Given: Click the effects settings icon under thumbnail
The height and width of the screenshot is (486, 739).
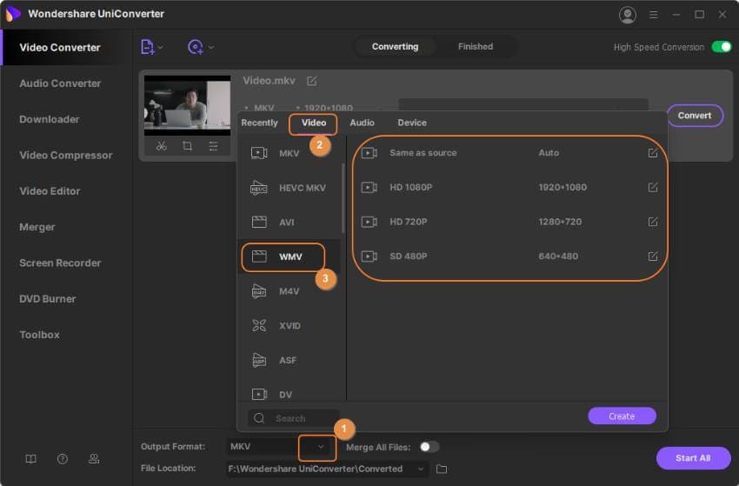Looking at the screenshot, I should click(213, 146).
